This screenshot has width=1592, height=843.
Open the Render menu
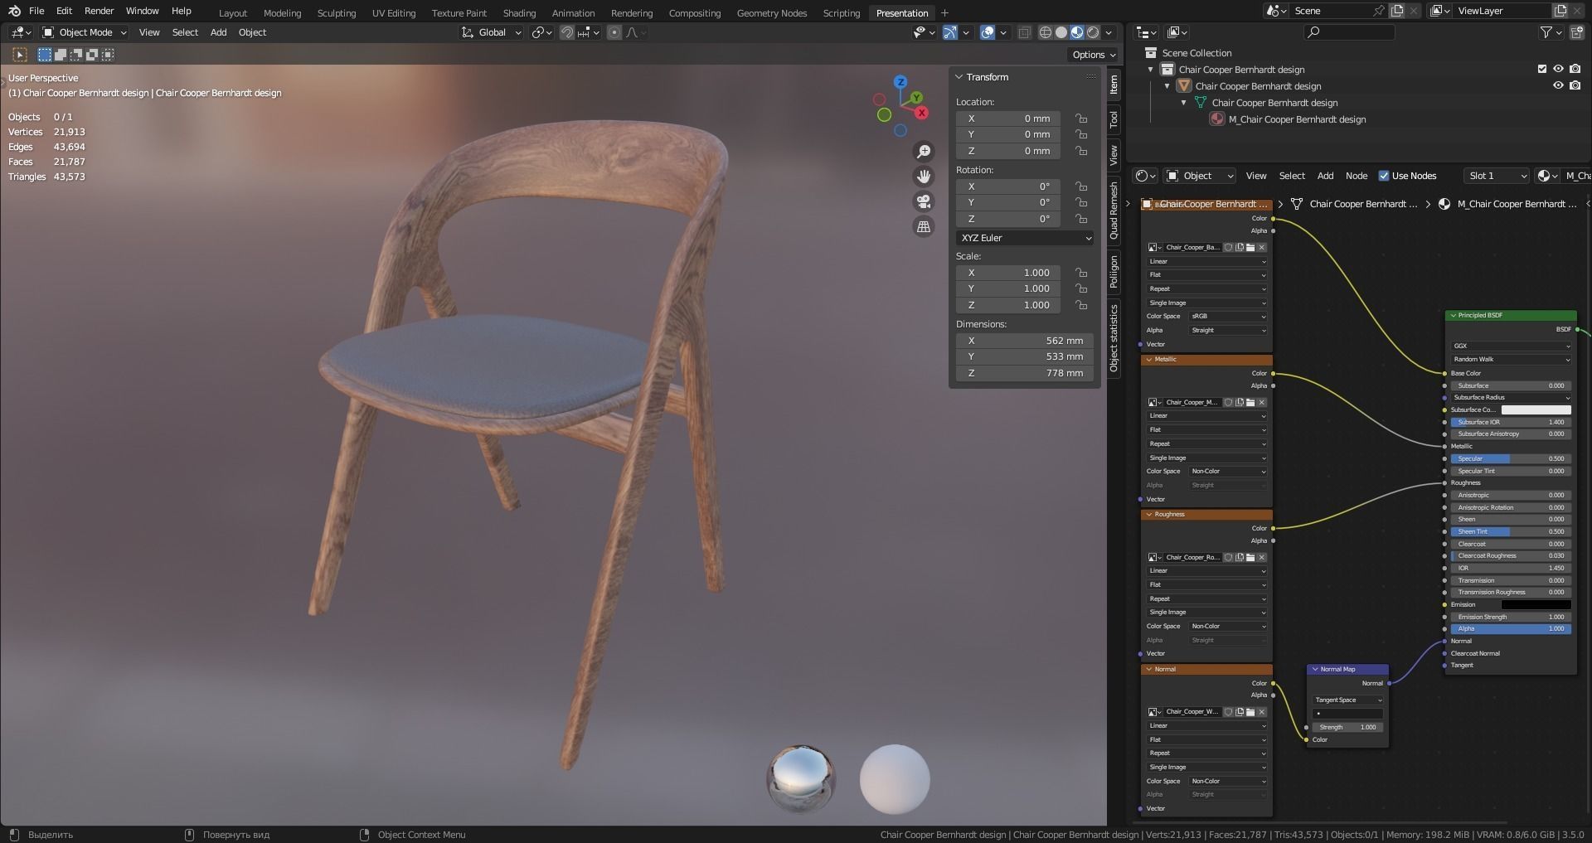[x=99, y=11]
